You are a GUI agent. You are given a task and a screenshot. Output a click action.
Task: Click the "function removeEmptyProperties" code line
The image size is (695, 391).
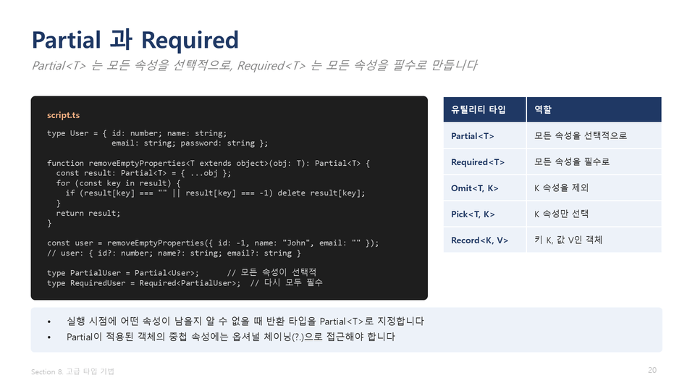coord(208,163)
